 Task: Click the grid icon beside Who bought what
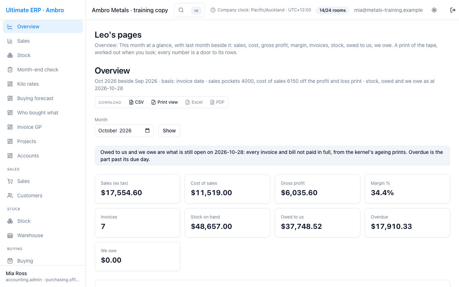click(x=10, y=113)
